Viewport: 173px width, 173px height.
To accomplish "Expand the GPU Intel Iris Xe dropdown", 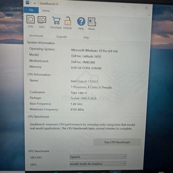I will [x=98, y=164].
